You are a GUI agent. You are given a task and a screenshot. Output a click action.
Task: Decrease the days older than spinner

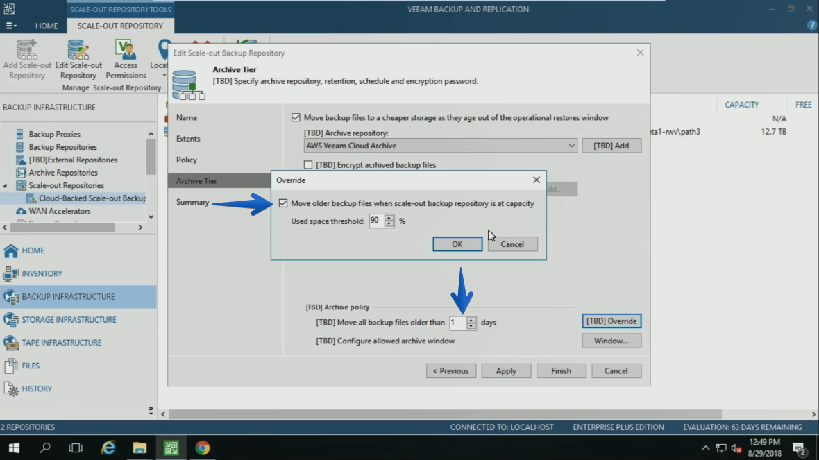(x=471, y=326)
